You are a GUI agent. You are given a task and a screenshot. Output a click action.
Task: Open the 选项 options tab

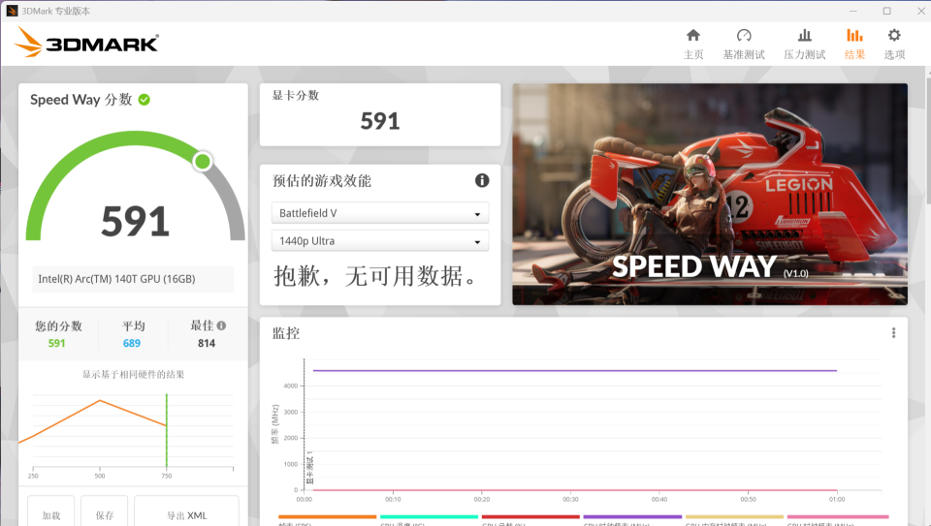click(x=894, y=45)
